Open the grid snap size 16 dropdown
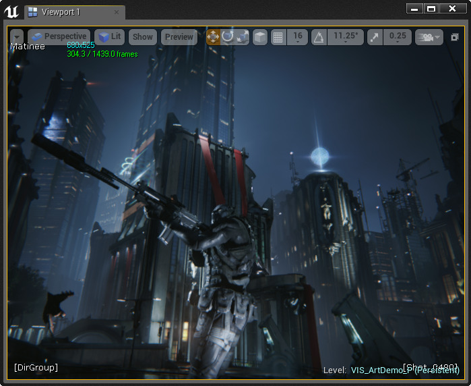Viewport: 471px width, 386px height. click(x=298, y=37)
